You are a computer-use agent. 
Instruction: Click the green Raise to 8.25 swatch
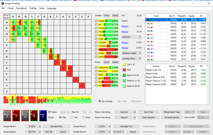[x=124, y=75]
